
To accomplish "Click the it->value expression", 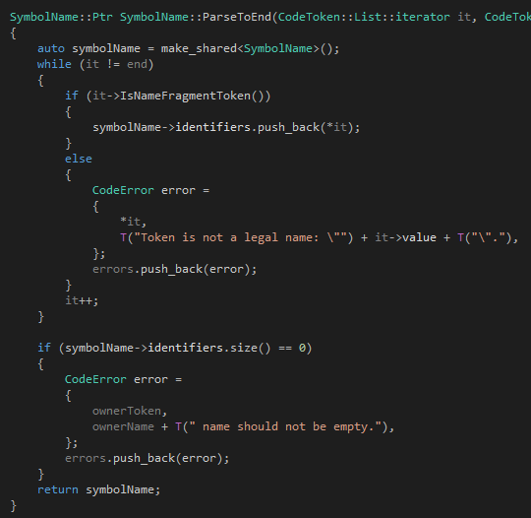I will pyautogui.click(x=405, y=237).
